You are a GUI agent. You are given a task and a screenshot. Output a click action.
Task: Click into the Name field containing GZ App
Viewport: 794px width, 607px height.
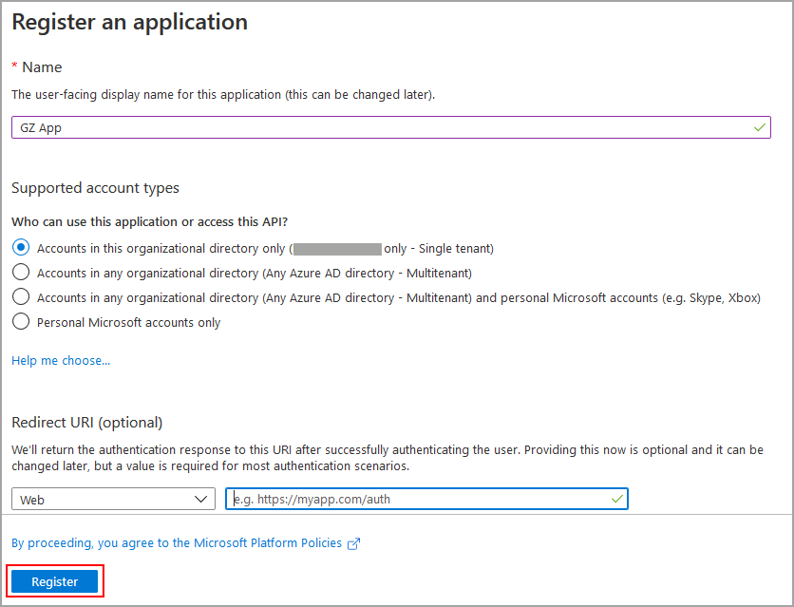click(x=380, y=127)
